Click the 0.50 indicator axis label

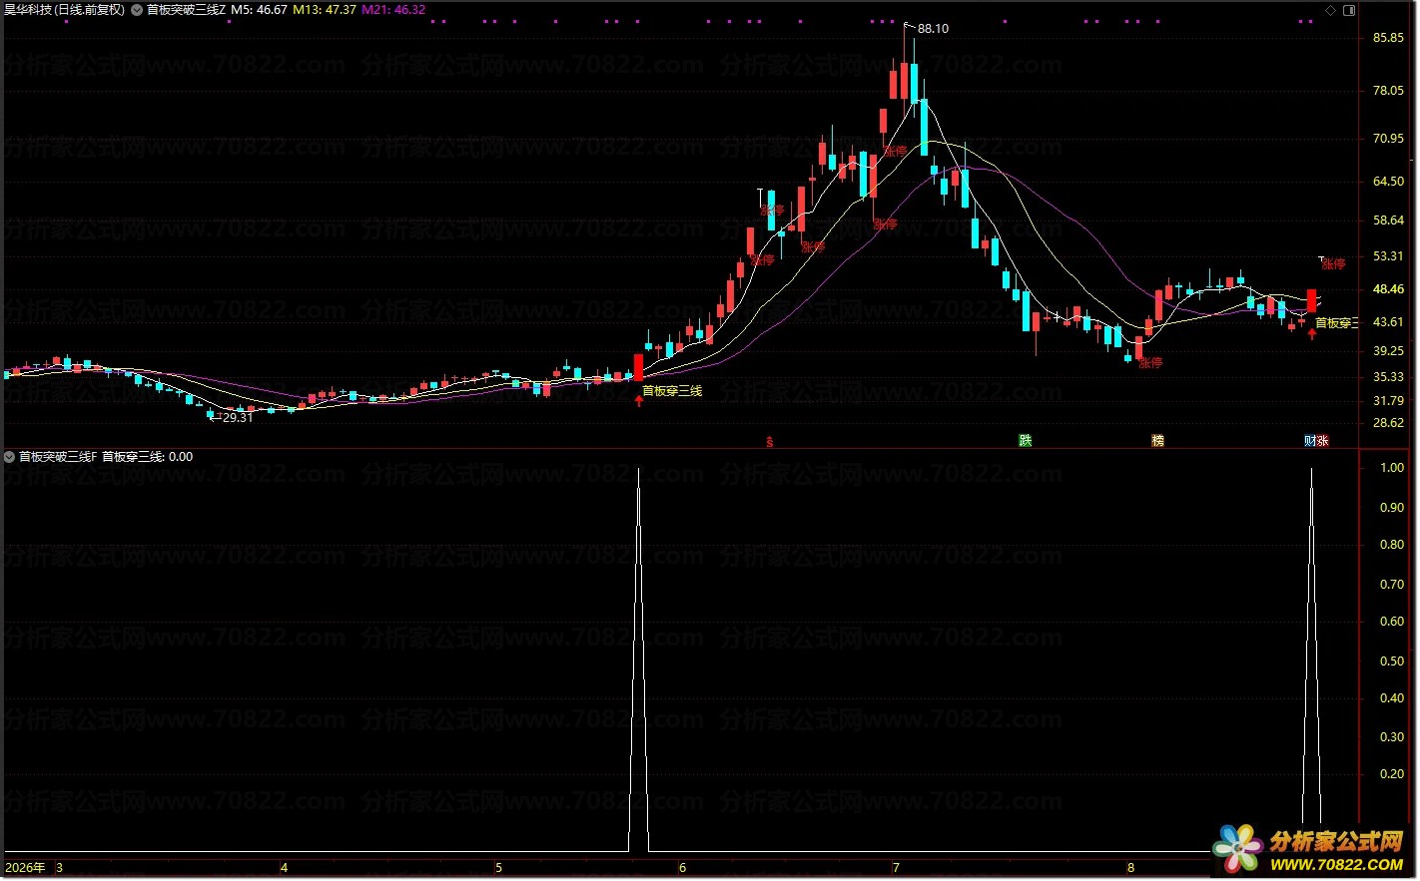tap(1392, 661)
